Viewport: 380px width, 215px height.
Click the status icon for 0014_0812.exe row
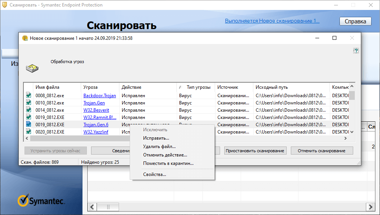point(29,109)
